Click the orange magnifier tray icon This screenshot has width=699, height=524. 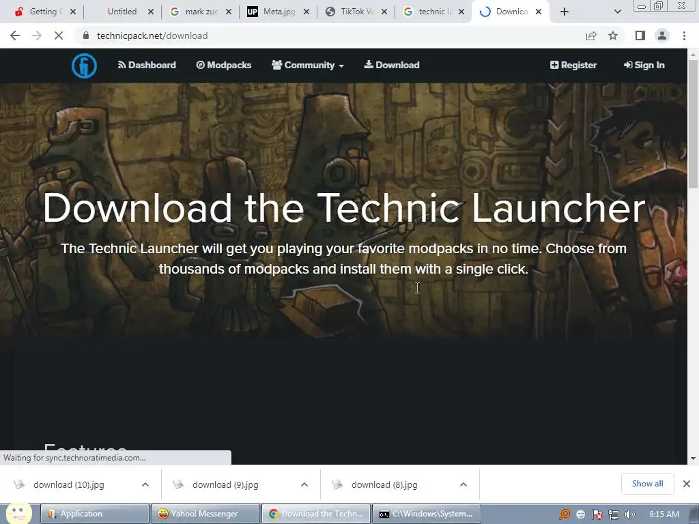pyautogui.click(x=564, y=514)
